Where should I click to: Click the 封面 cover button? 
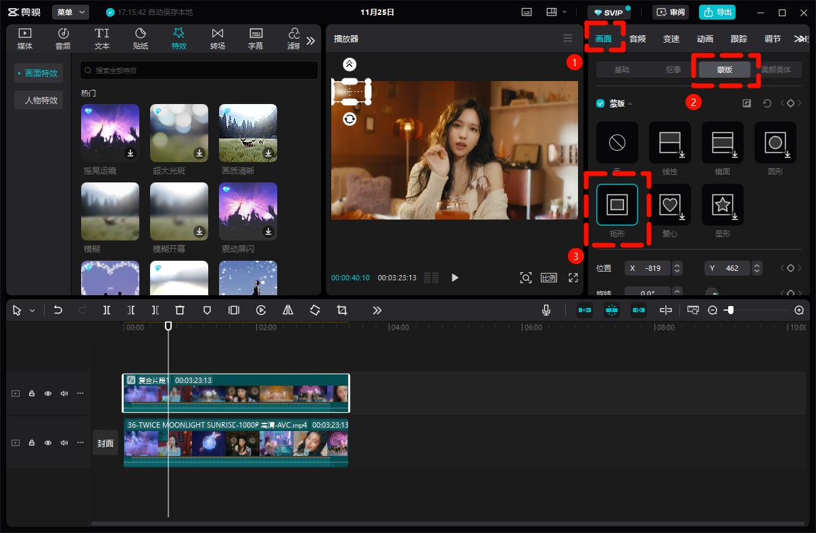point(105,443)
